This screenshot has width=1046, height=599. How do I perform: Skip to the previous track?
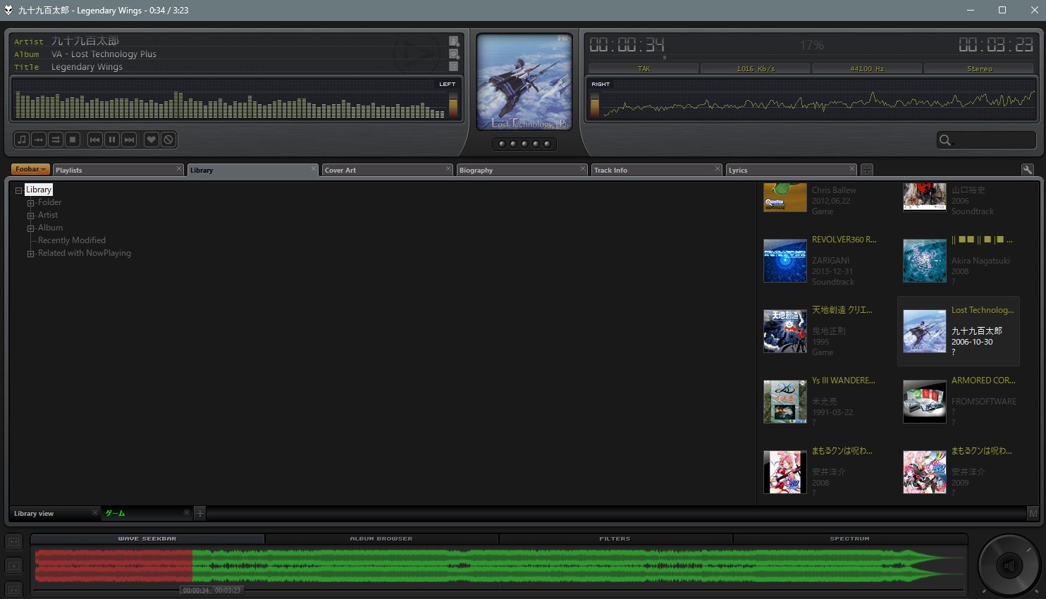pyautogui.click(x=95, y=140)
